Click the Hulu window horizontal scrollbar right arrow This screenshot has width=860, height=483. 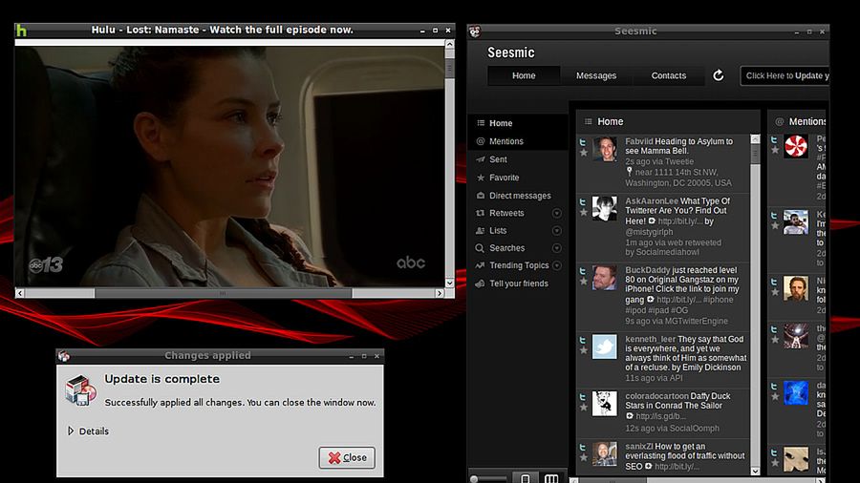tap(440, 294)
